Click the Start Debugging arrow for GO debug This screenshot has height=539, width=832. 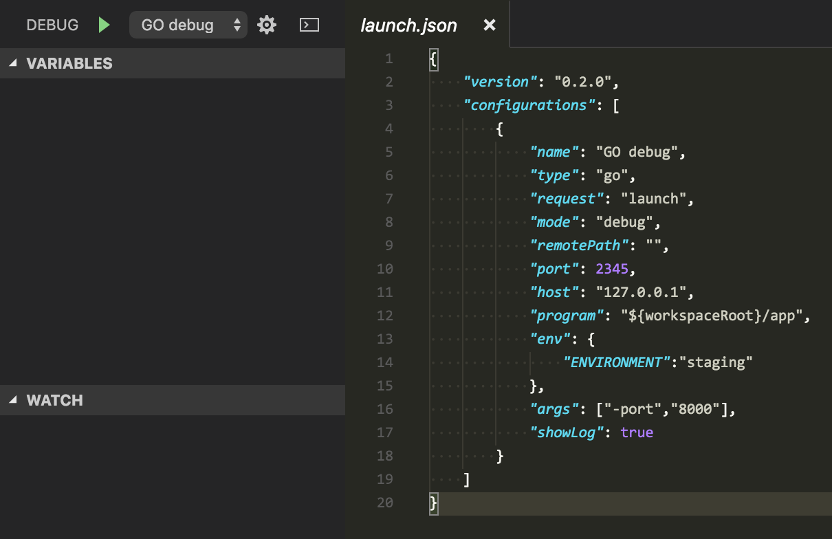coord(104,24)
